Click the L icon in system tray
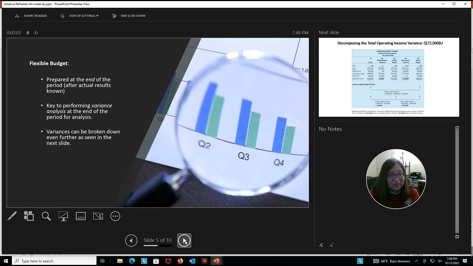473x266 pixels. (x=360, y=261)
